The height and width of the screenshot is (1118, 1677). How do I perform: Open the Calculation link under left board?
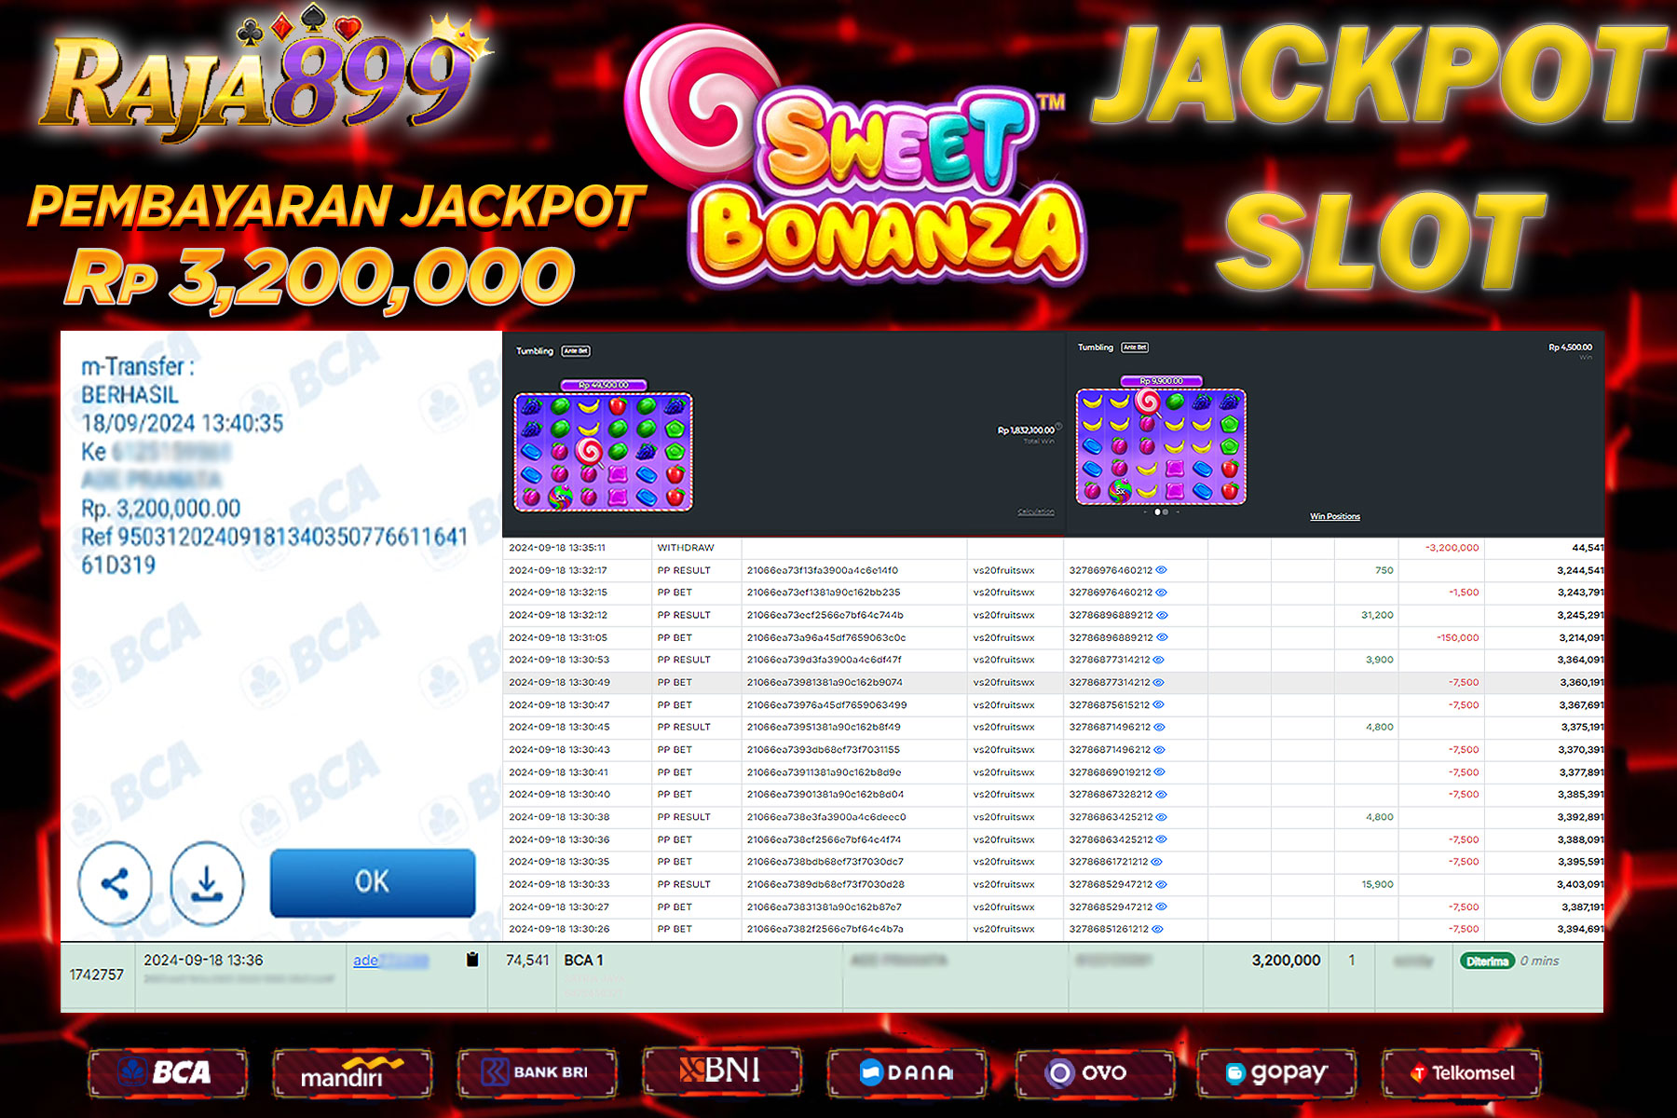(1036, 512)
